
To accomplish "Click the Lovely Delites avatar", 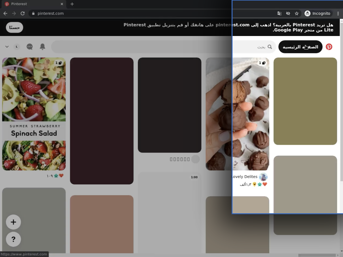I will coord(263,177).
